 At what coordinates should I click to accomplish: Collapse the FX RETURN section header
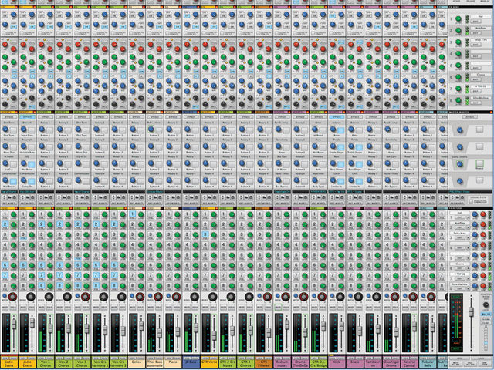[x=471, y=208]
